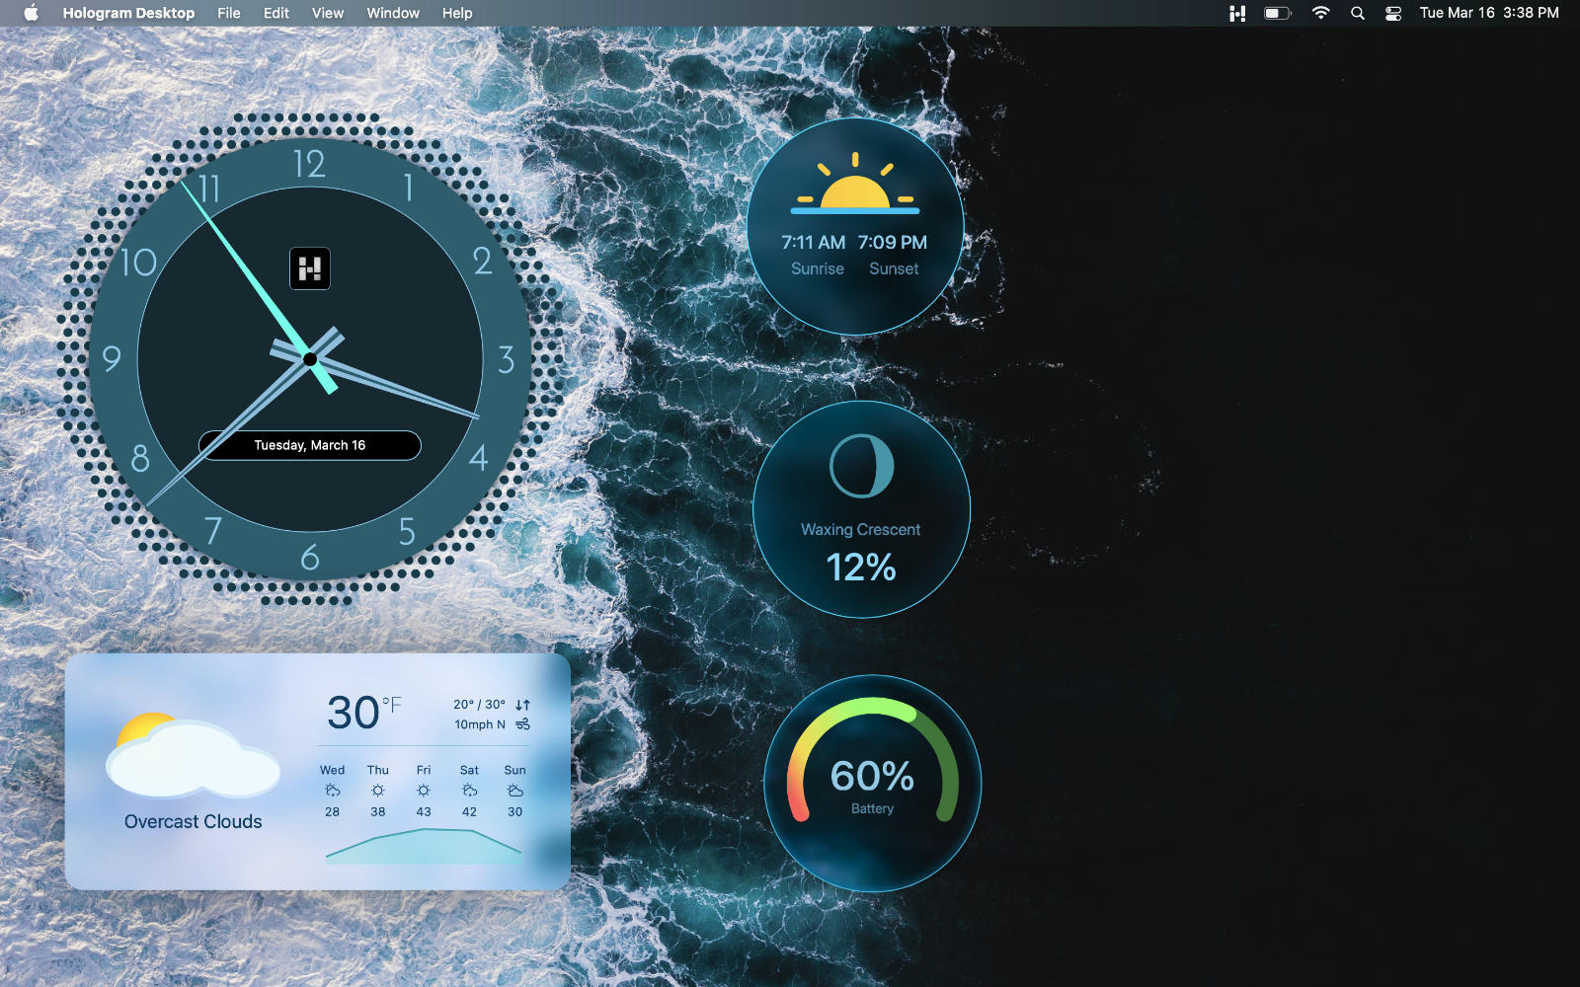Image resolution: width=1580 pixels, height=987 pixels.
Task: Click the Sunrise label
Action: [818, 268]
